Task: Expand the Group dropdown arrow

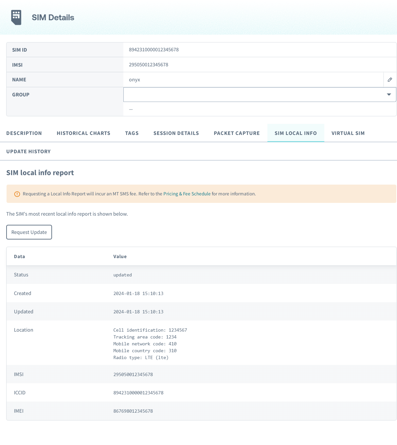Action: pyautogui.click(x=389, y=94)
